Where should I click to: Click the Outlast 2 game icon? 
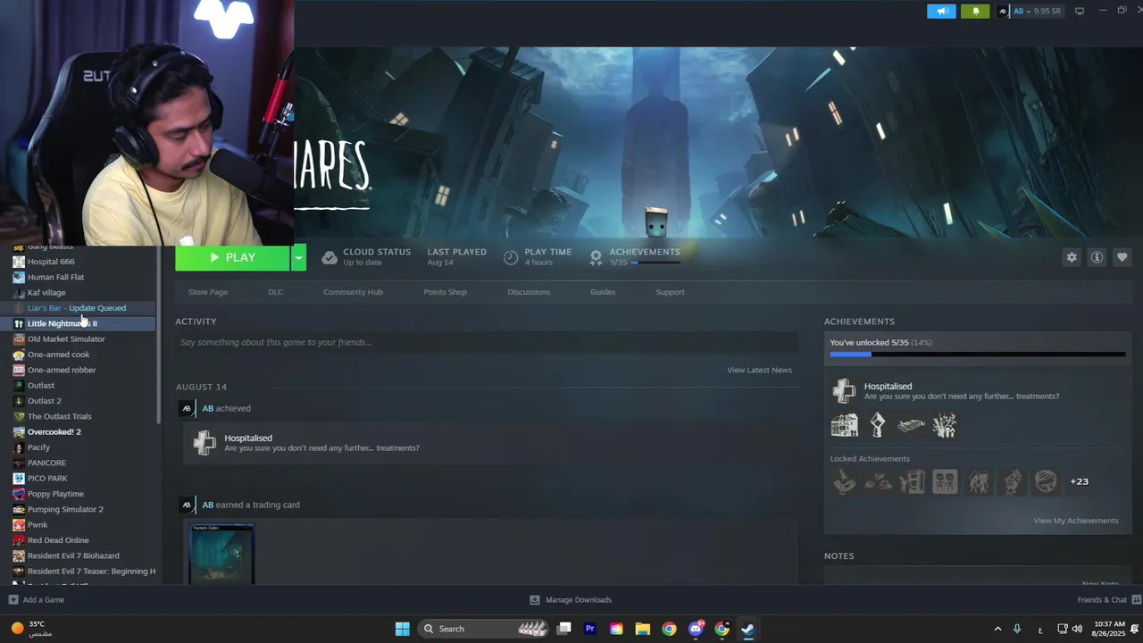(19, 401)
